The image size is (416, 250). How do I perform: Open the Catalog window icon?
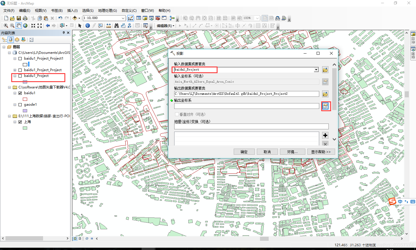145,18
